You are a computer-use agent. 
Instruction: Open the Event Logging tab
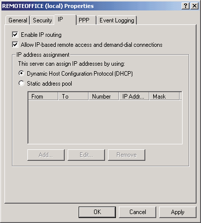coord(117,20)
